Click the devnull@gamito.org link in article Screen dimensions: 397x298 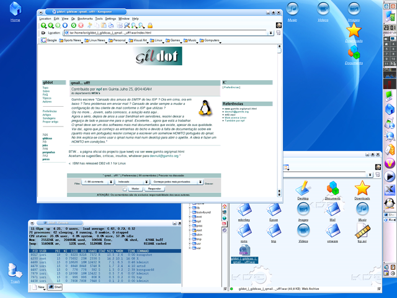[164, 156]
